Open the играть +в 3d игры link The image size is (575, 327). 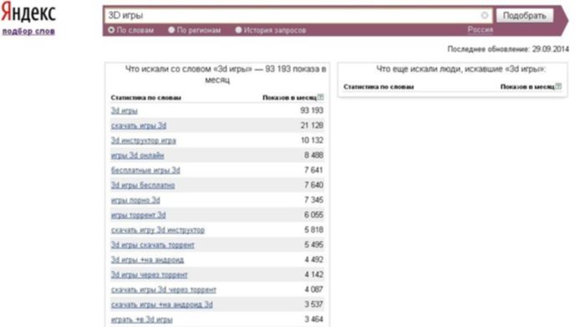pos(142,319)
